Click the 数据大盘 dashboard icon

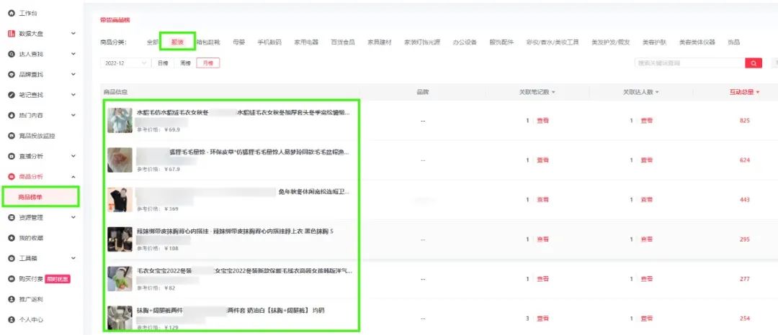tap(11, 34)
